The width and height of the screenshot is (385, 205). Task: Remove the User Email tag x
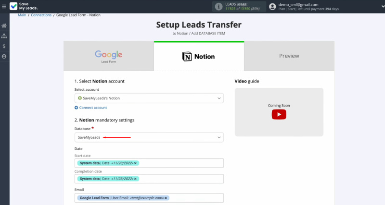tap(167, 198)
